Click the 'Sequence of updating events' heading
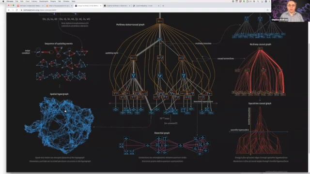The height and width of the screenshot is (174, 310). [x=59, y=43]
